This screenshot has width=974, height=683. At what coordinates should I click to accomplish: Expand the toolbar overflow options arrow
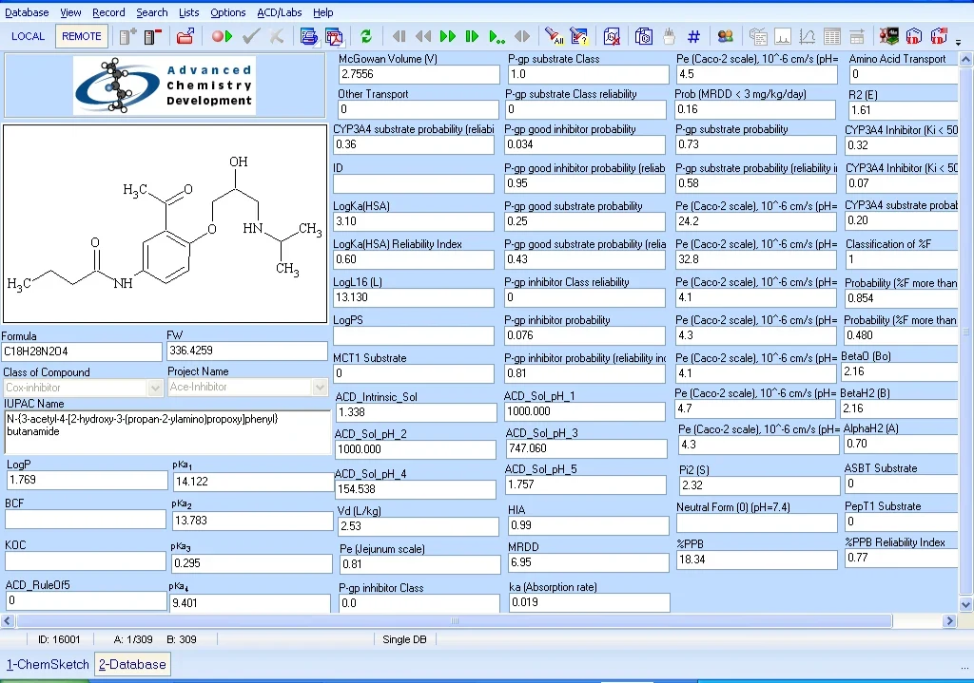click(959, 43)
